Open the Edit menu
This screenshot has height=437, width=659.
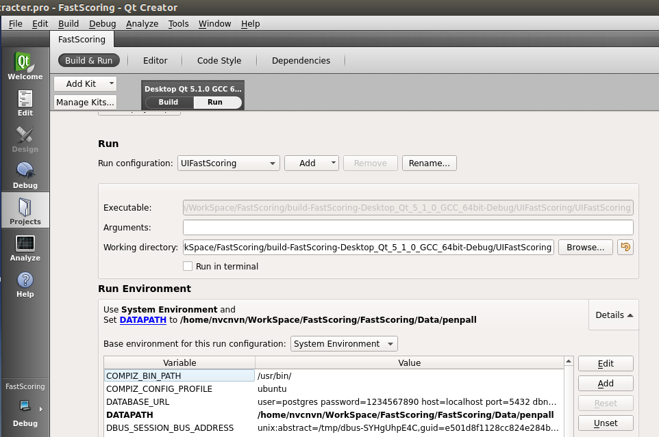(40, 23)
